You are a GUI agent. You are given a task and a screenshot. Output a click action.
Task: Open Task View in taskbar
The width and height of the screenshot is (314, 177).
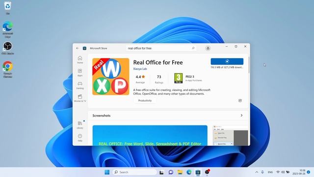pyautogui.click(x=161, y=172)
